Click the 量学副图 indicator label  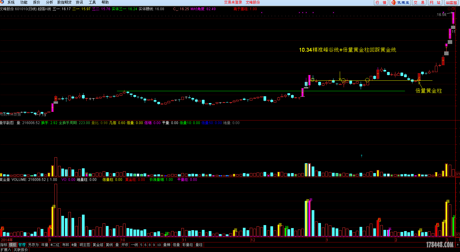tap(7, 123)
